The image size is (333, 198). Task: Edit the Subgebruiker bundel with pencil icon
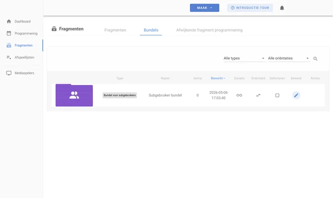click(296, 96)
